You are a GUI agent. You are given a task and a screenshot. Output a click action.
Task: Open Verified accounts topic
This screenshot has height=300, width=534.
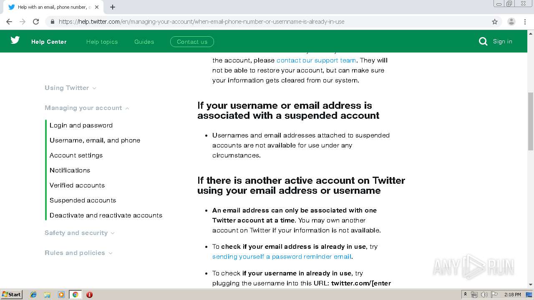click(x=77, y=185)
